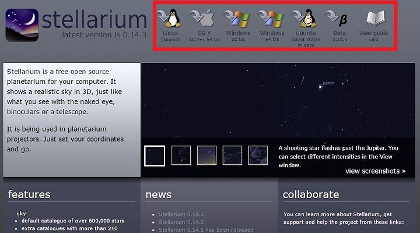Viewport: 420px width, 233px height.
Task: Select the second screenshot thumbnail
Action: click(181, 155)
